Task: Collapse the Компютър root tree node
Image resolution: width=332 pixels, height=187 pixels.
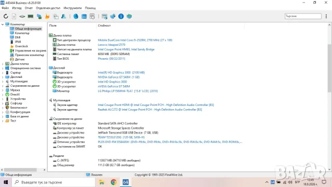Action: 3,24
